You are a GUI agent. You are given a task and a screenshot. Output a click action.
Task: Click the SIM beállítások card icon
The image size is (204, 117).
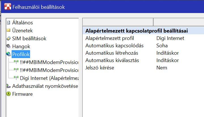tap(8, 39)
